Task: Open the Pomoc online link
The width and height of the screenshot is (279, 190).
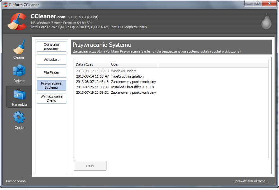Action: (x=16, y=181)
